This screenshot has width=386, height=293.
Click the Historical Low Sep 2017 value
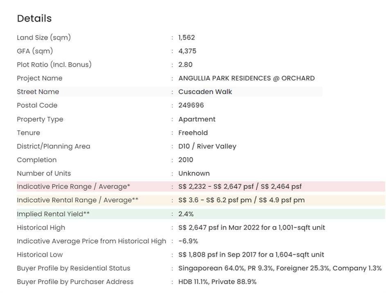tap(251, 255)
